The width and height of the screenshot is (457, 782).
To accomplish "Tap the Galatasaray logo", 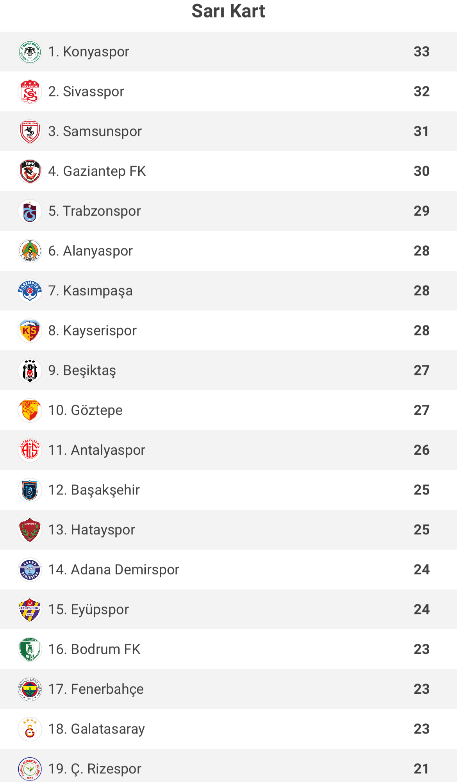I will [30, 729].
